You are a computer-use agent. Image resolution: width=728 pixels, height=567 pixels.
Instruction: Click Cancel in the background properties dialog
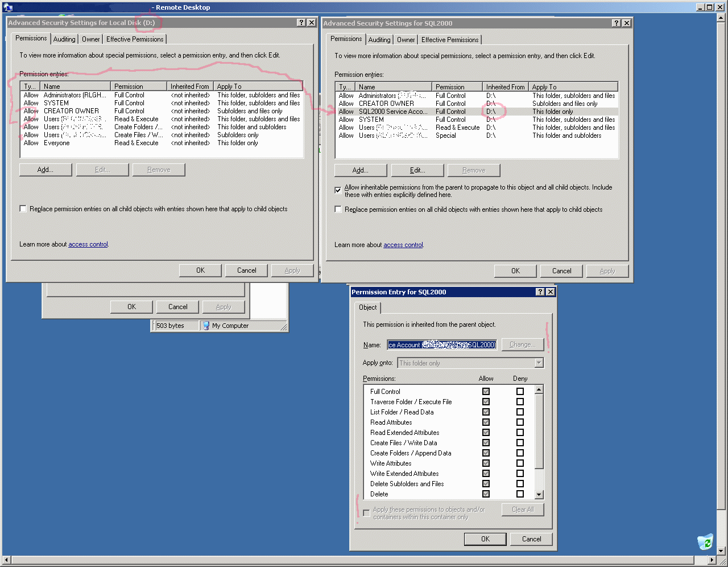[177, 307]
